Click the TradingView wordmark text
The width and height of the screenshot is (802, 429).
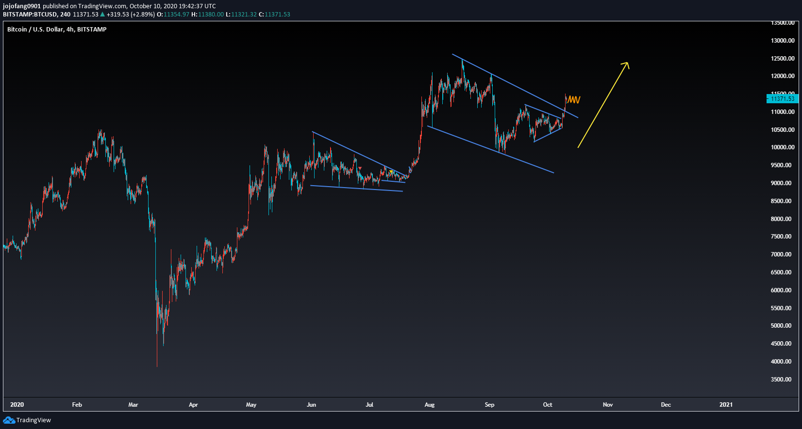[33, 420]
